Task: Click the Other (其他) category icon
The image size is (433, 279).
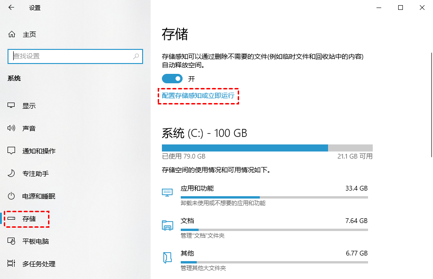Action: coord(167,257)
